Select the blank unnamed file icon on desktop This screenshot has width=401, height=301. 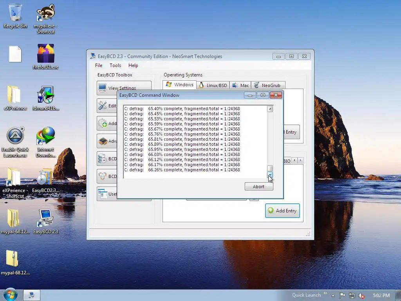coord(15,54)
